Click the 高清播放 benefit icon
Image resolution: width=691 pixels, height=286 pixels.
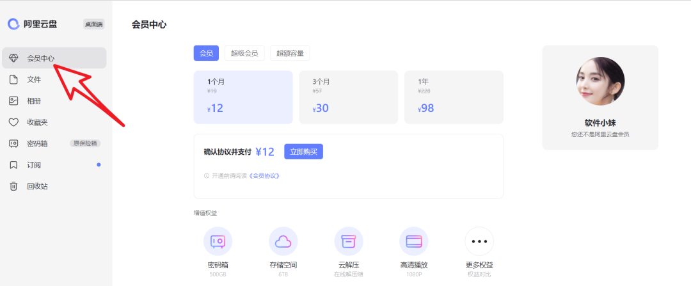pyautogui.click(x=414, y=241)
